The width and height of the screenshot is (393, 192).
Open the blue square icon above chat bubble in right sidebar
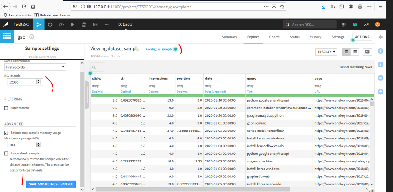coord(380,78)
